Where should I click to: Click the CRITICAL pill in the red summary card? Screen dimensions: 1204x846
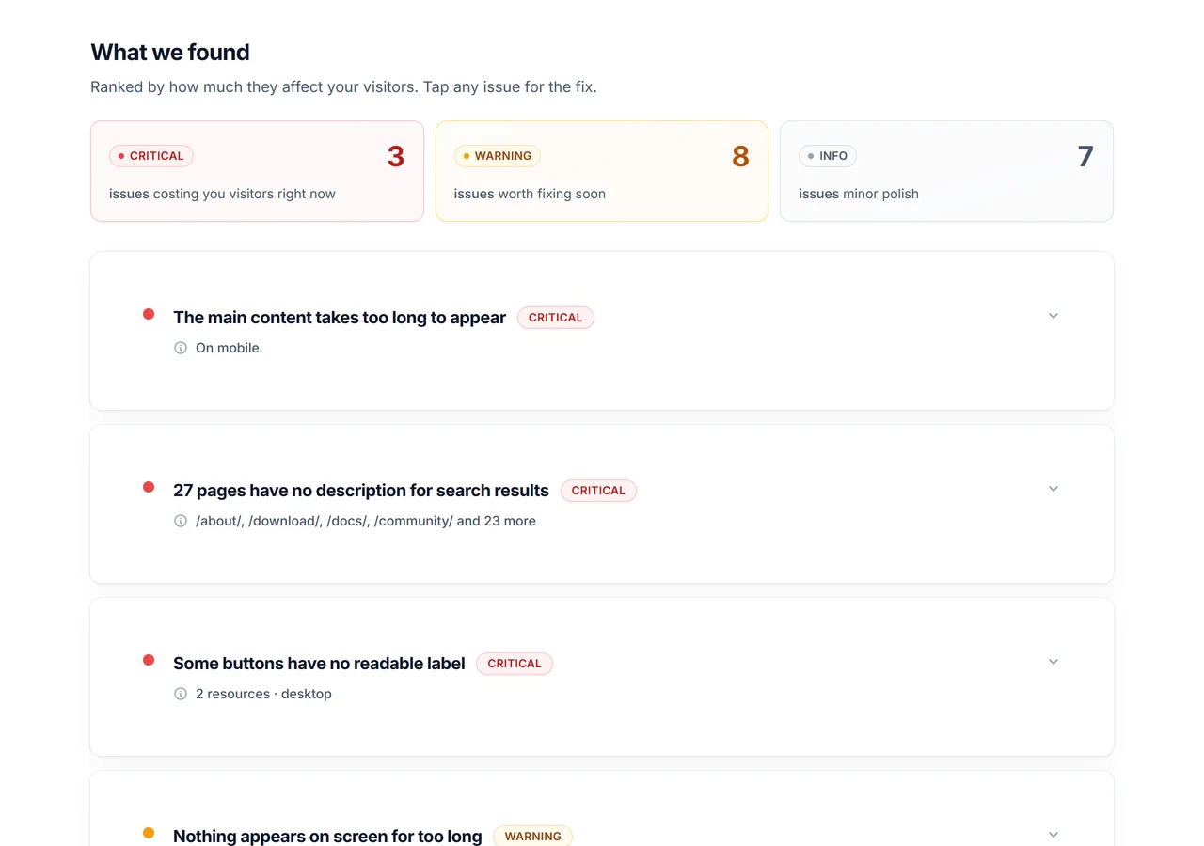click(x=151, y=156)
